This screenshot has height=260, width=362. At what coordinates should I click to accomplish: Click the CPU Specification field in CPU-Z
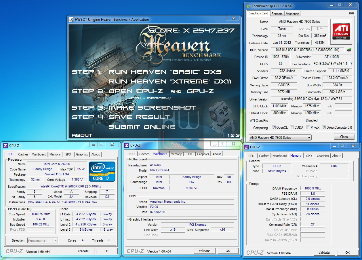71,187
